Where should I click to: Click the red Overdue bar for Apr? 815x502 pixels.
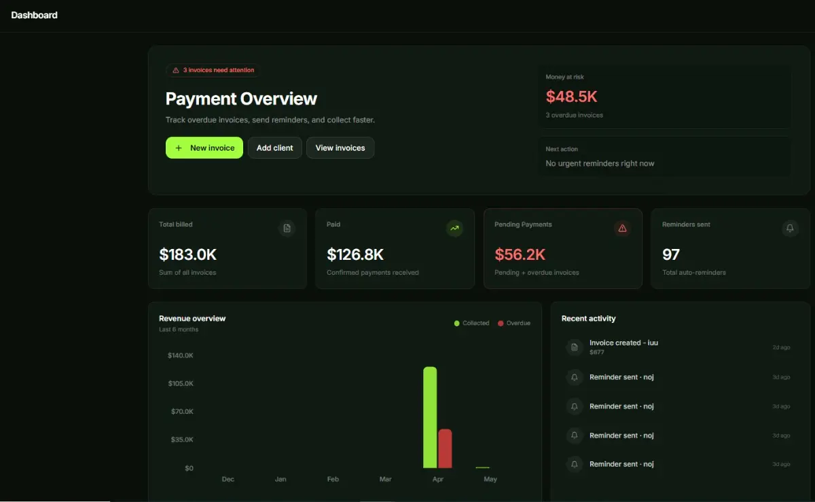click(x=445, y=448)
